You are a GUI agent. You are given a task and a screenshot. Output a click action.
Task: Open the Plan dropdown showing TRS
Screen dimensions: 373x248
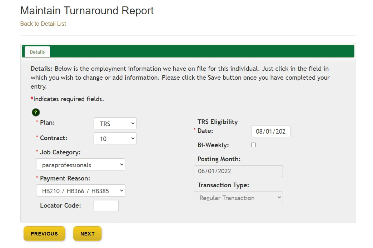(115, 123)
